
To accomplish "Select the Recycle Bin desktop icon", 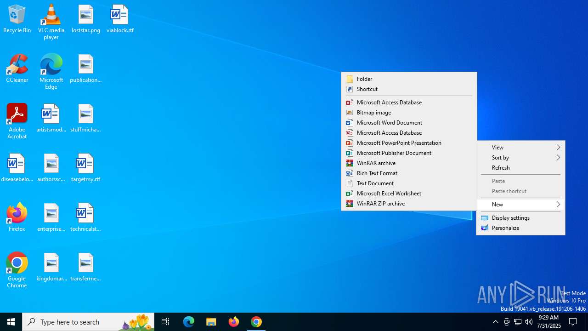I will pyautogui.click(x=17, y=19).
